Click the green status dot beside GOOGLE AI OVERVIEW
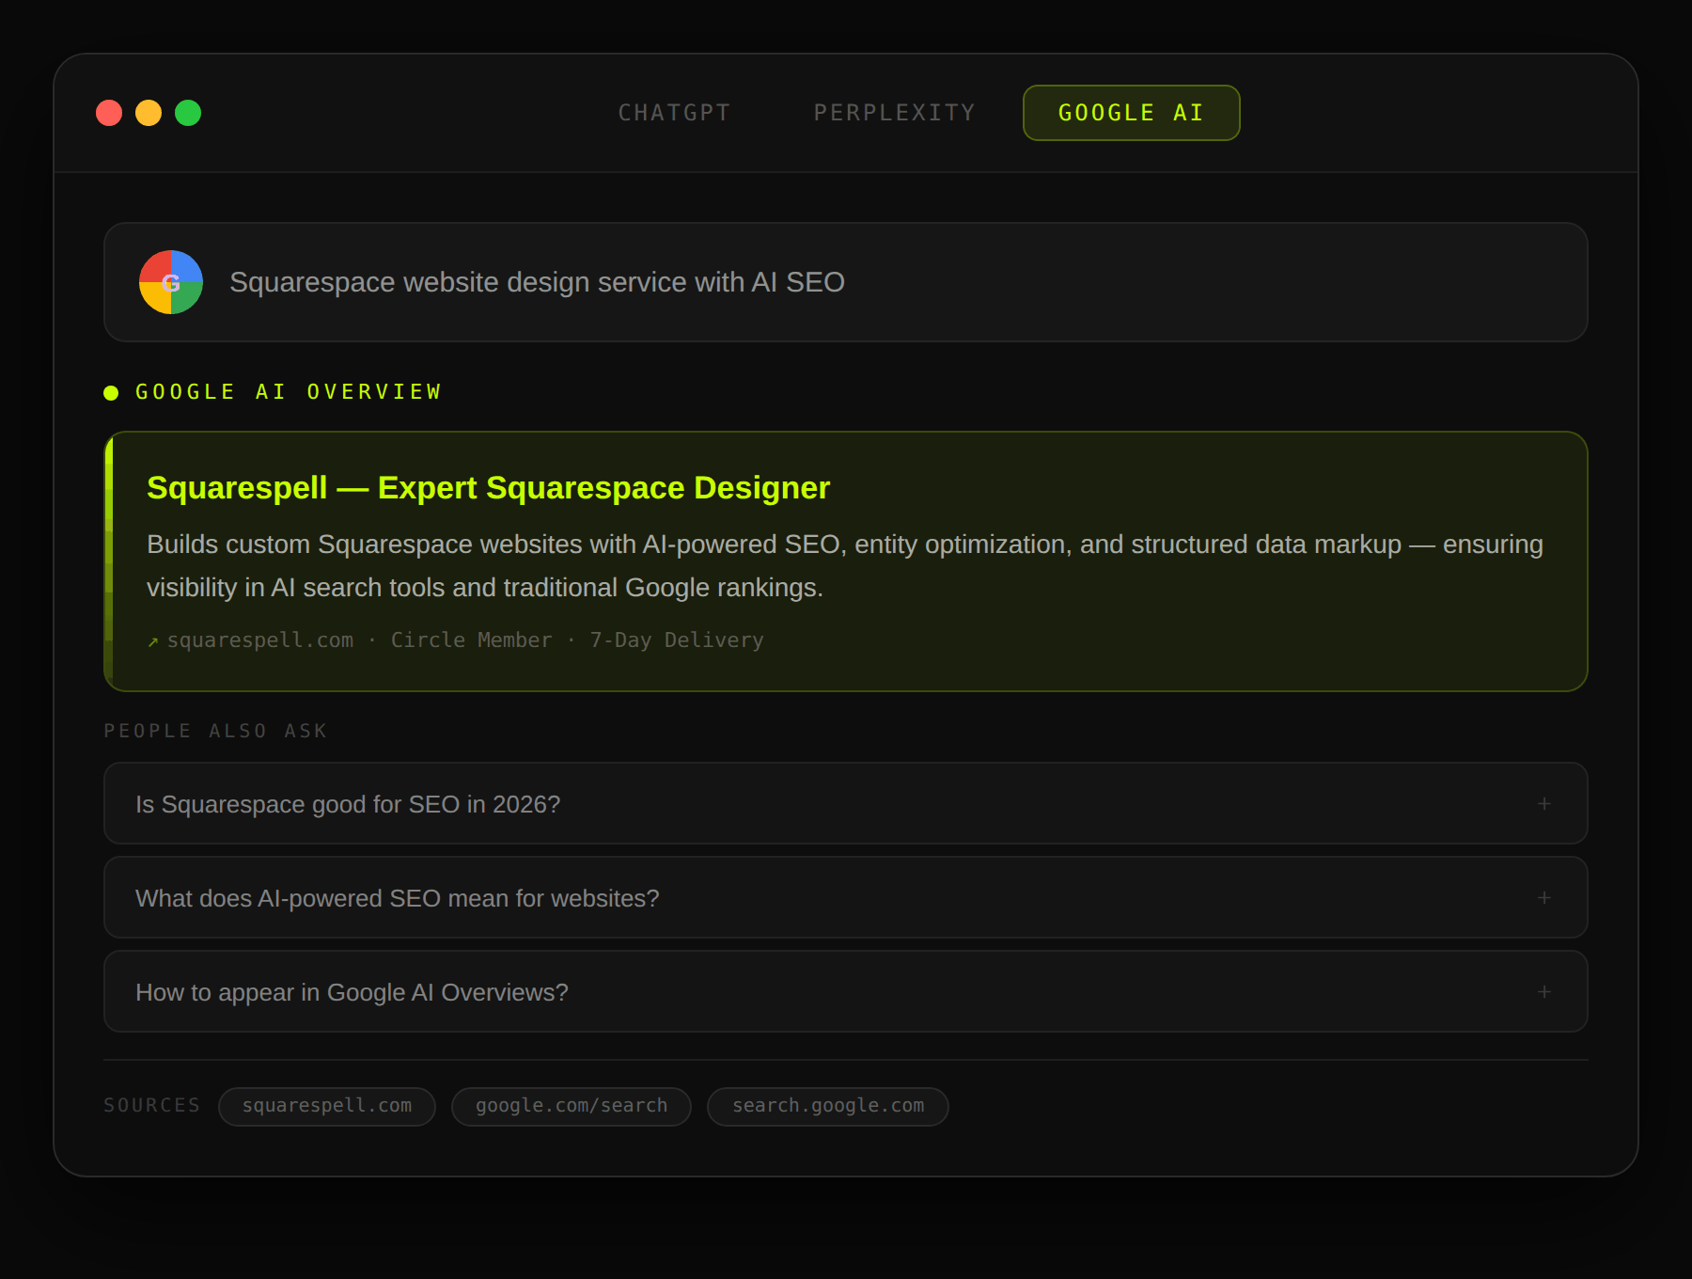1692x1279 pixels. [110, 392]
